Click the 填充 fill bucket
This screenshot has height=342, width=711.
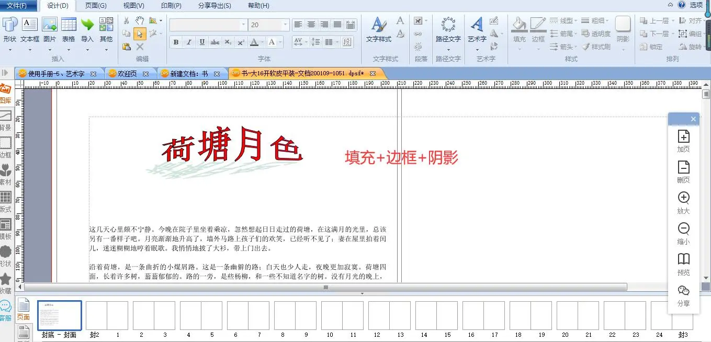(x=520, y=30)
